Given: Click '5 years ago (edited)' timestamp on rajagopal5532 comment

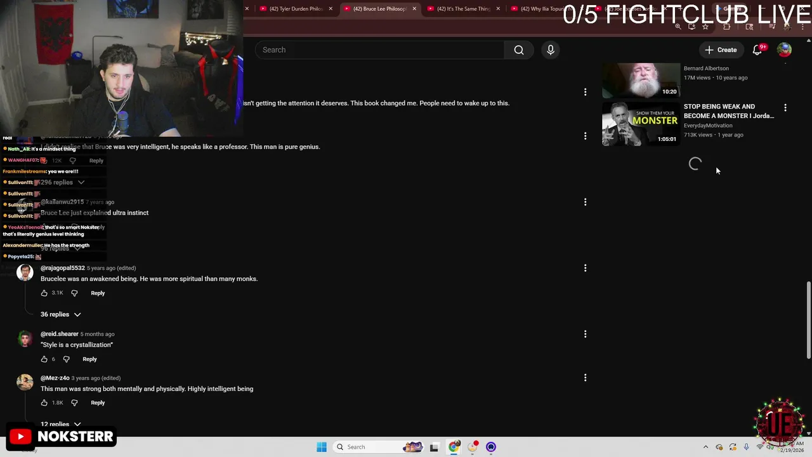Looking at the screenshot, I should tap(111, 268).
